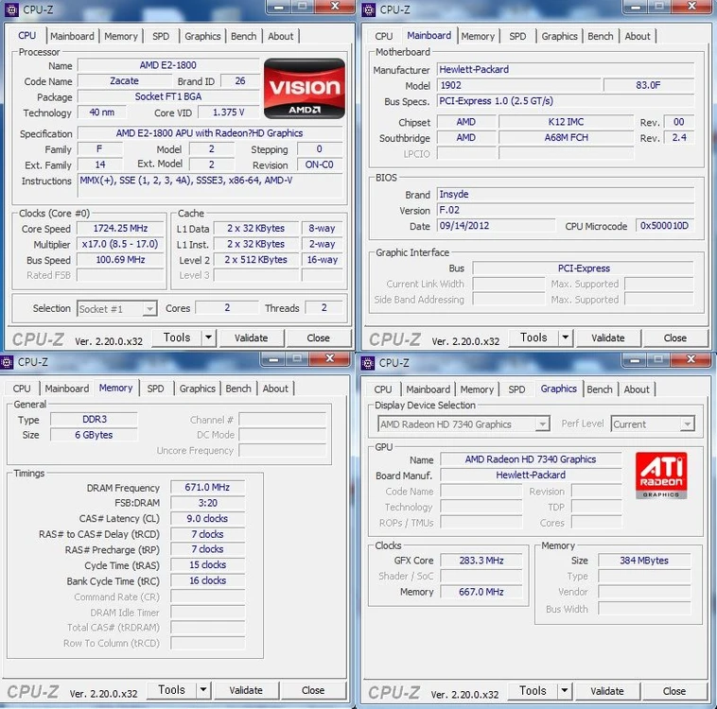Click BIOS Date value 09/14/2012

click(x=497, y=226)
